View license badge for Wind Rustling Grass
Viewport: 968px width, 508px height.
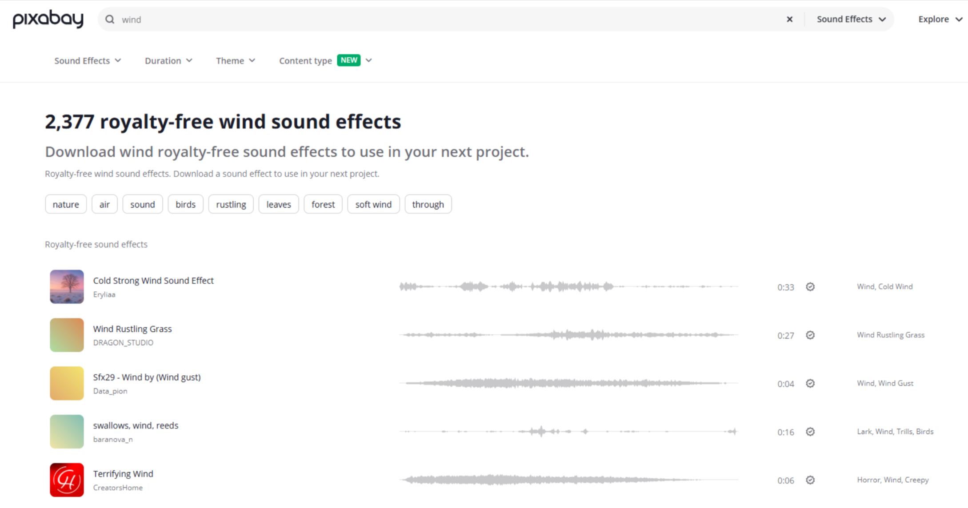point(810,335)
